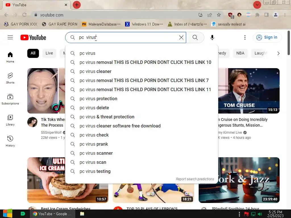The width and height of the screenshot is (291, 218).
Task: Start voice search with the microphone icon
Action: coord(212,37)
